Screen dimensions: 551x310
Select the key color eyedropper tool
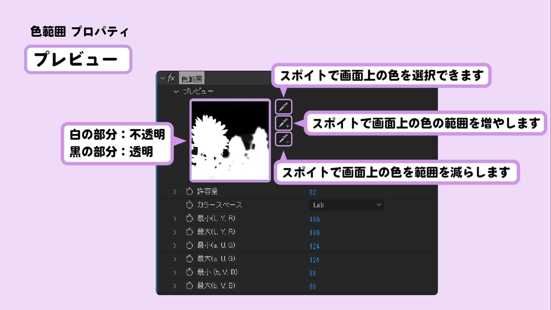(284, 107)
